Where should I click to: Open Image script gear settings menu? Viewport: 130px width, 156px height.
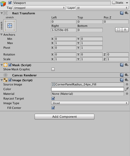(127, 80)
